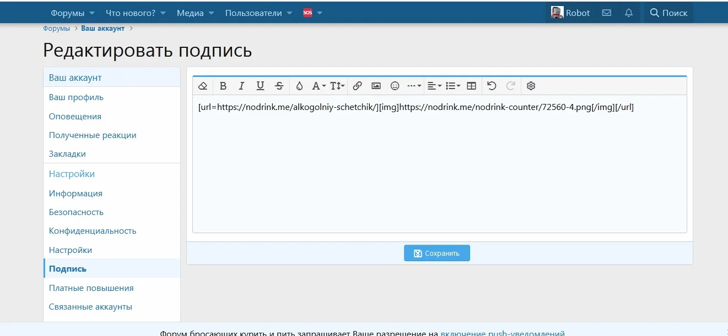Open the font size dropdown

[x=337, y=86]
